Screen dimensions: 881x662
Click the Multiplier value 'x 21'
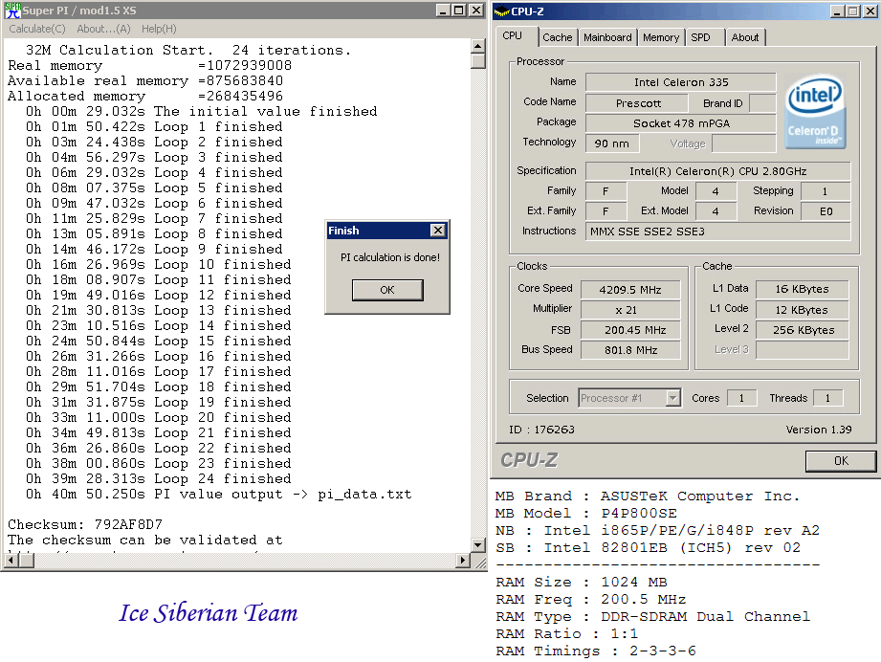click(x=629, y=310)
